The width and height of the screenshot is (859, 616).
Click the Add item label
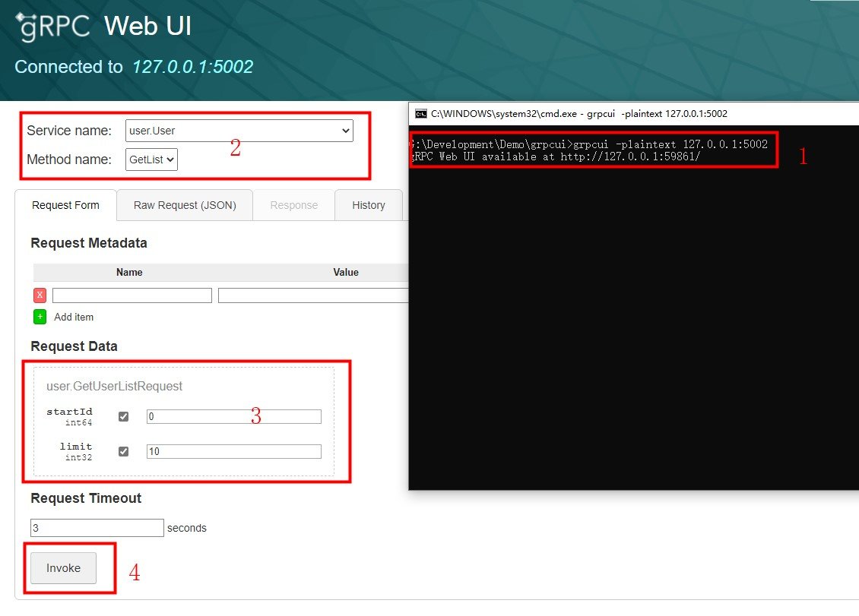pos(74,317)
